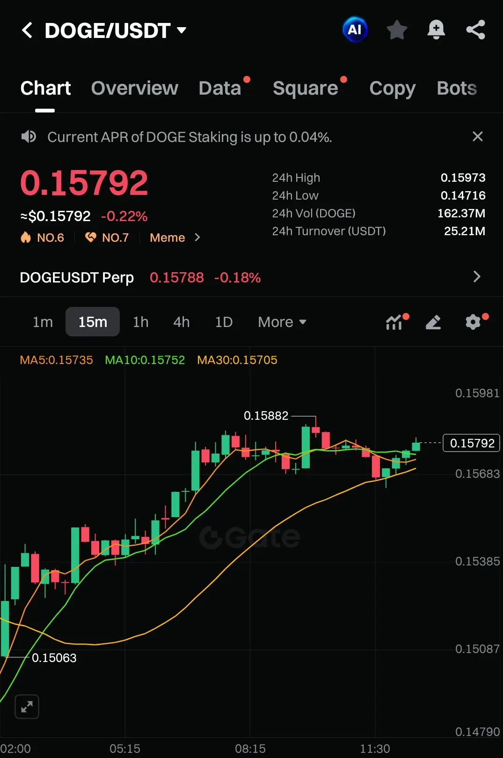This screenshot has height=758, width=503.
Task: Select the 4h timeframe
Action: [182, 322]
